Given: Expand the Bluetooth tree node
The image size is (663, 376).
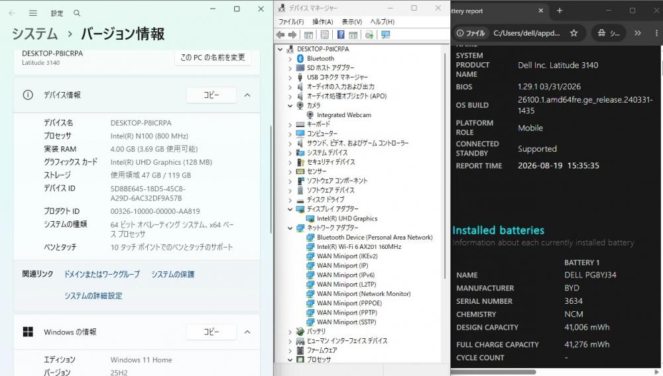Looking at the screenshot, I should click(x=290, y=59).
